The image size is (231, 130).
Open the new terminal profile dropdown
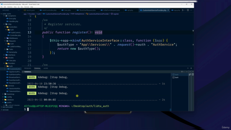[184, 72]
